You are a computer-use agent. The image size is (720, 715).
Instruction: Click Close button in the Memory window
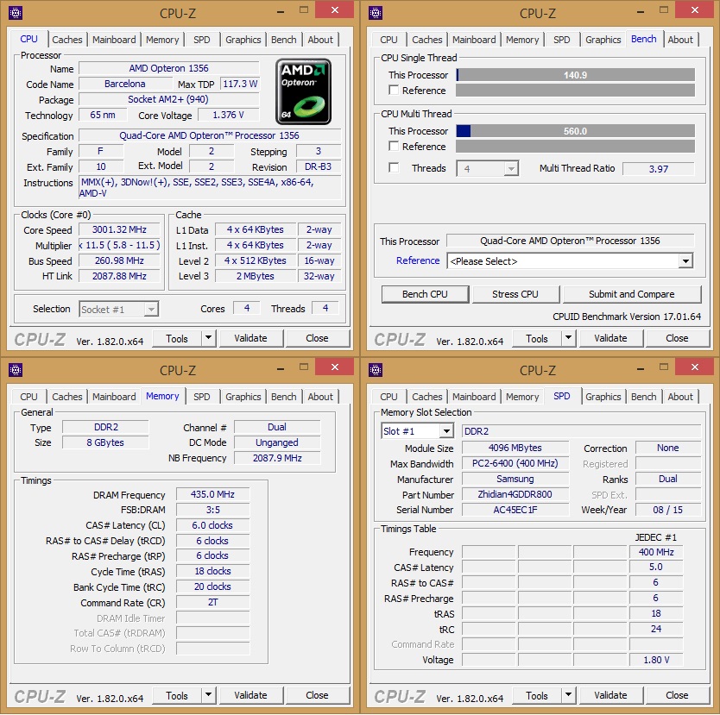click(x=317, y=695)
